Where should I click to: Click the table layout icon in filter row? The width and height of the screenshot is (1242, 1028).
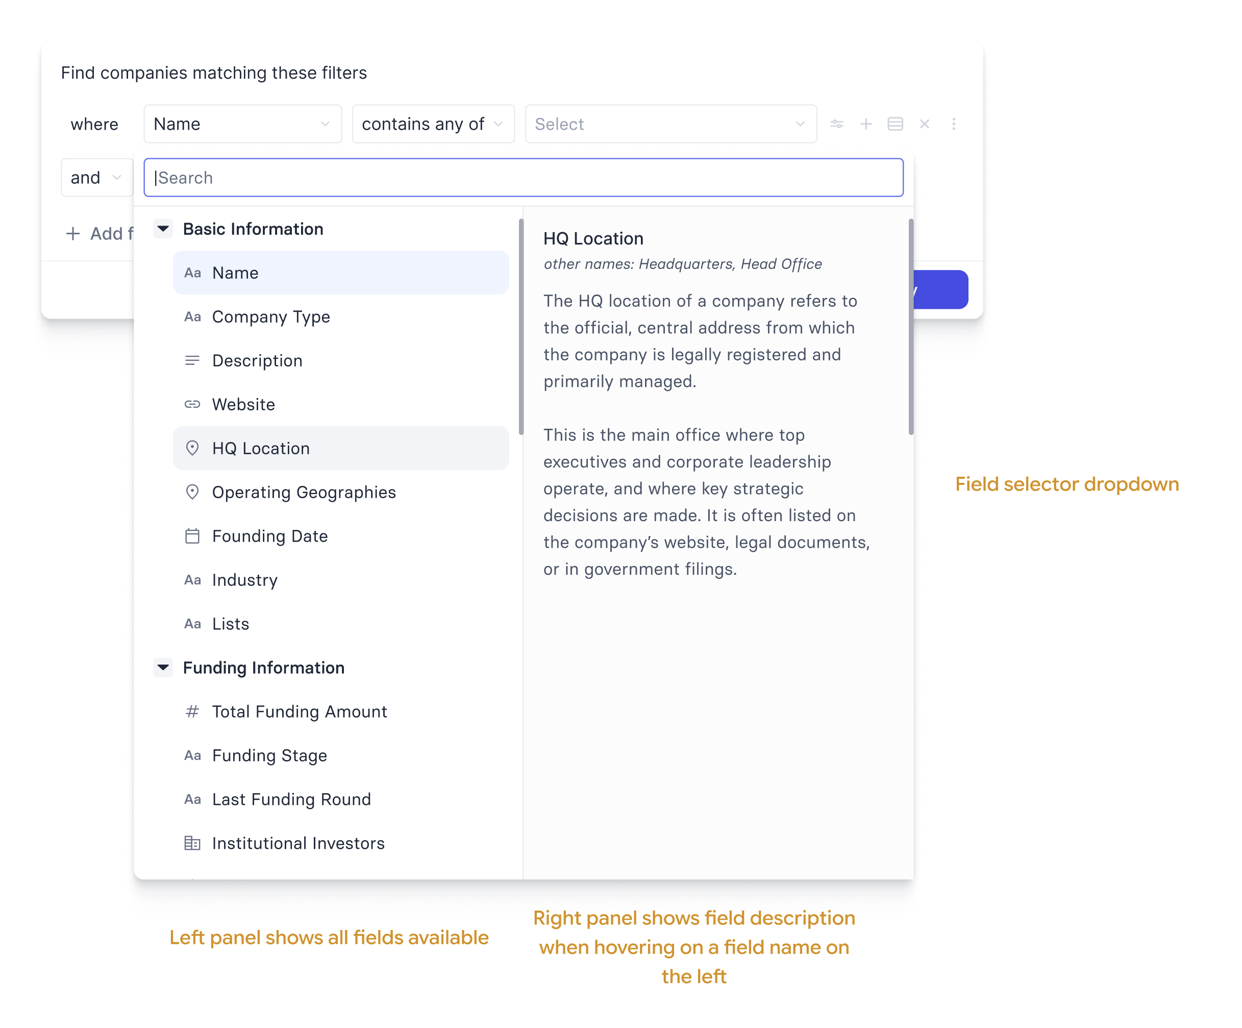(895, 124)
